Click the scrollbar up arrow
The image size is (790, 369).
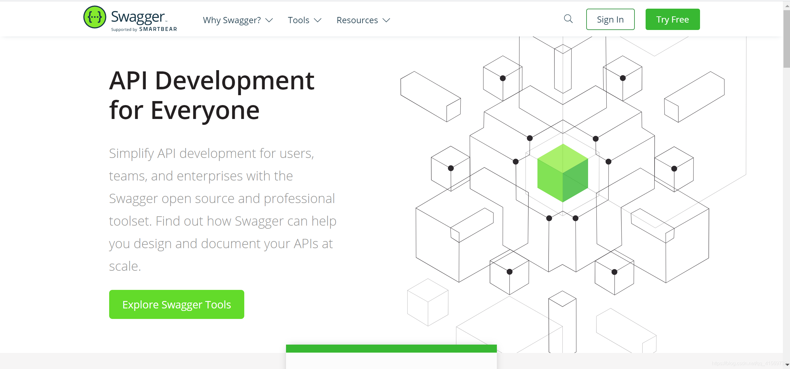pos(787,6)
